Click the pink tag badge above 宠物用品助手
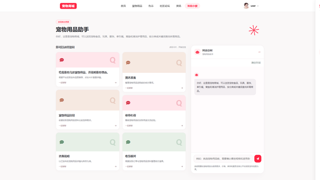Screen dimensions: 320x180 tap(64, 22)
